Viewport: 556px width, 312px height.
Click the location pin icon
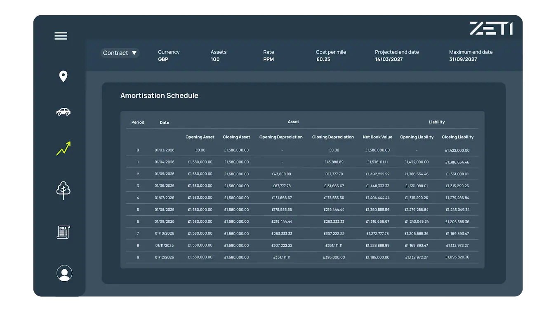63,76
